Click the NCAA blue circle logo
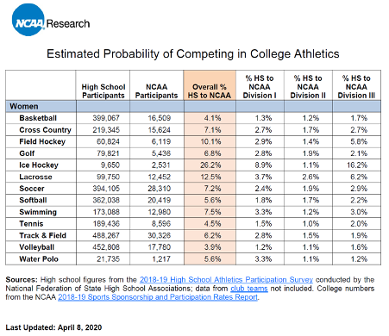389x336 pixels. [28, 20]
